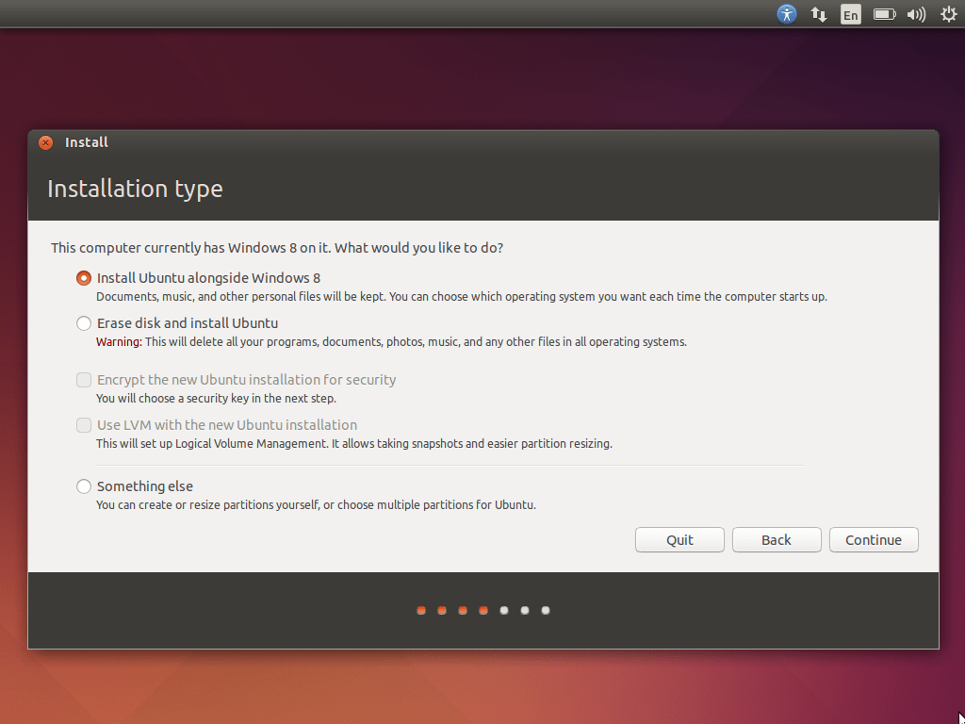Image resolution: width=965 pixels, height=724 pixels.
Task: Open the battery status indicator
Action: pos(884,13)
